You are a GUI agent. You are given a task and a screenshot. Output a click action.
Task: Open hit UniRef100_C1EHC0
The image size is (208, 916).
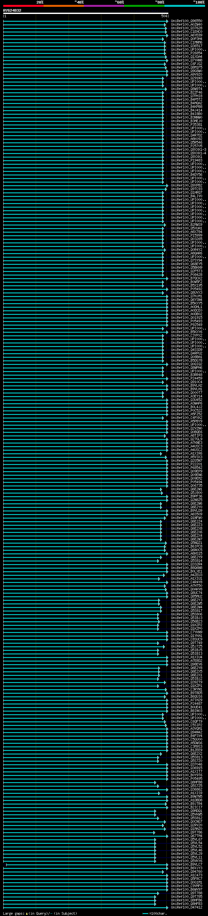coord(187,32)
